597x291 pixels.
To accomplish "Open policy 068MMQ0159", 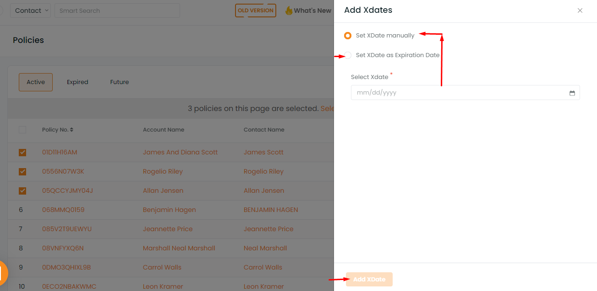I will pyautogui.click(x=63, y=210).
